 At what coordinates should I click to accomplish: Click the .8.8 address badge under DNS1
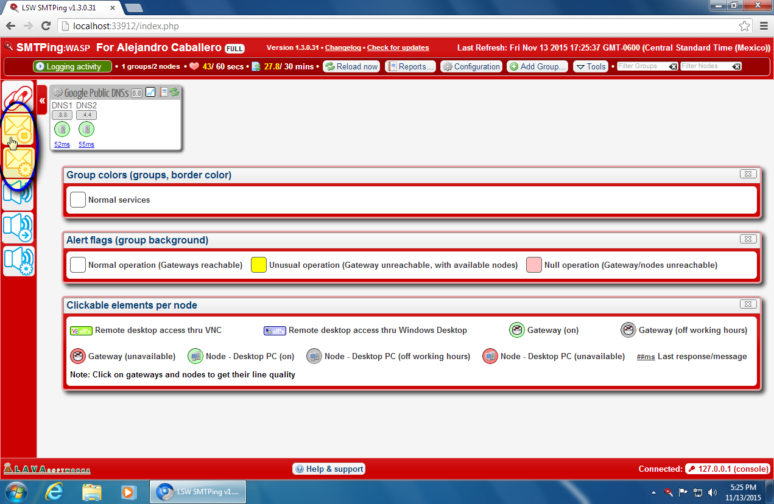tap(62, 115)
